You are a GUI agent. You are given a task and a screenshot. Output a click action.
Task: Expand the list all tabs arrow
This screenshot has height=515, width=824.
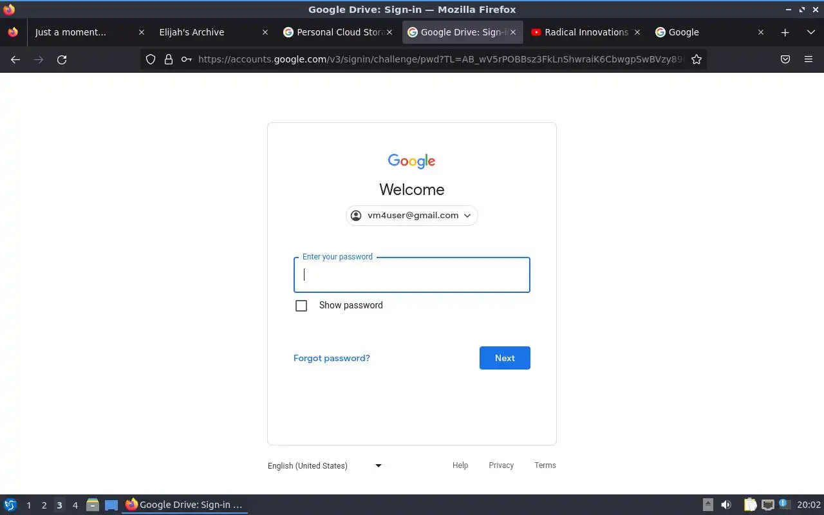click(810, 32)
